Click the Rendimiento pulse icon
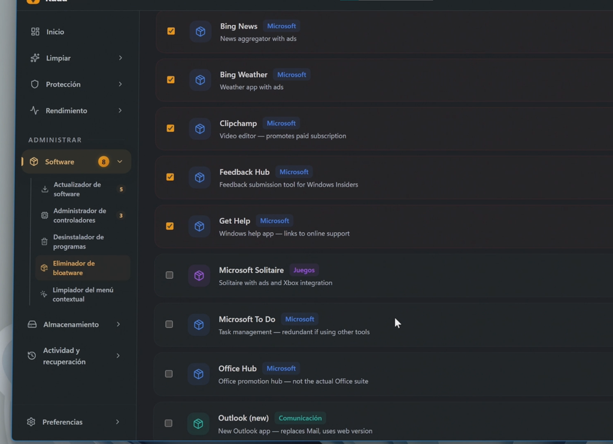613x444 pixels. [x=34, y=111]
